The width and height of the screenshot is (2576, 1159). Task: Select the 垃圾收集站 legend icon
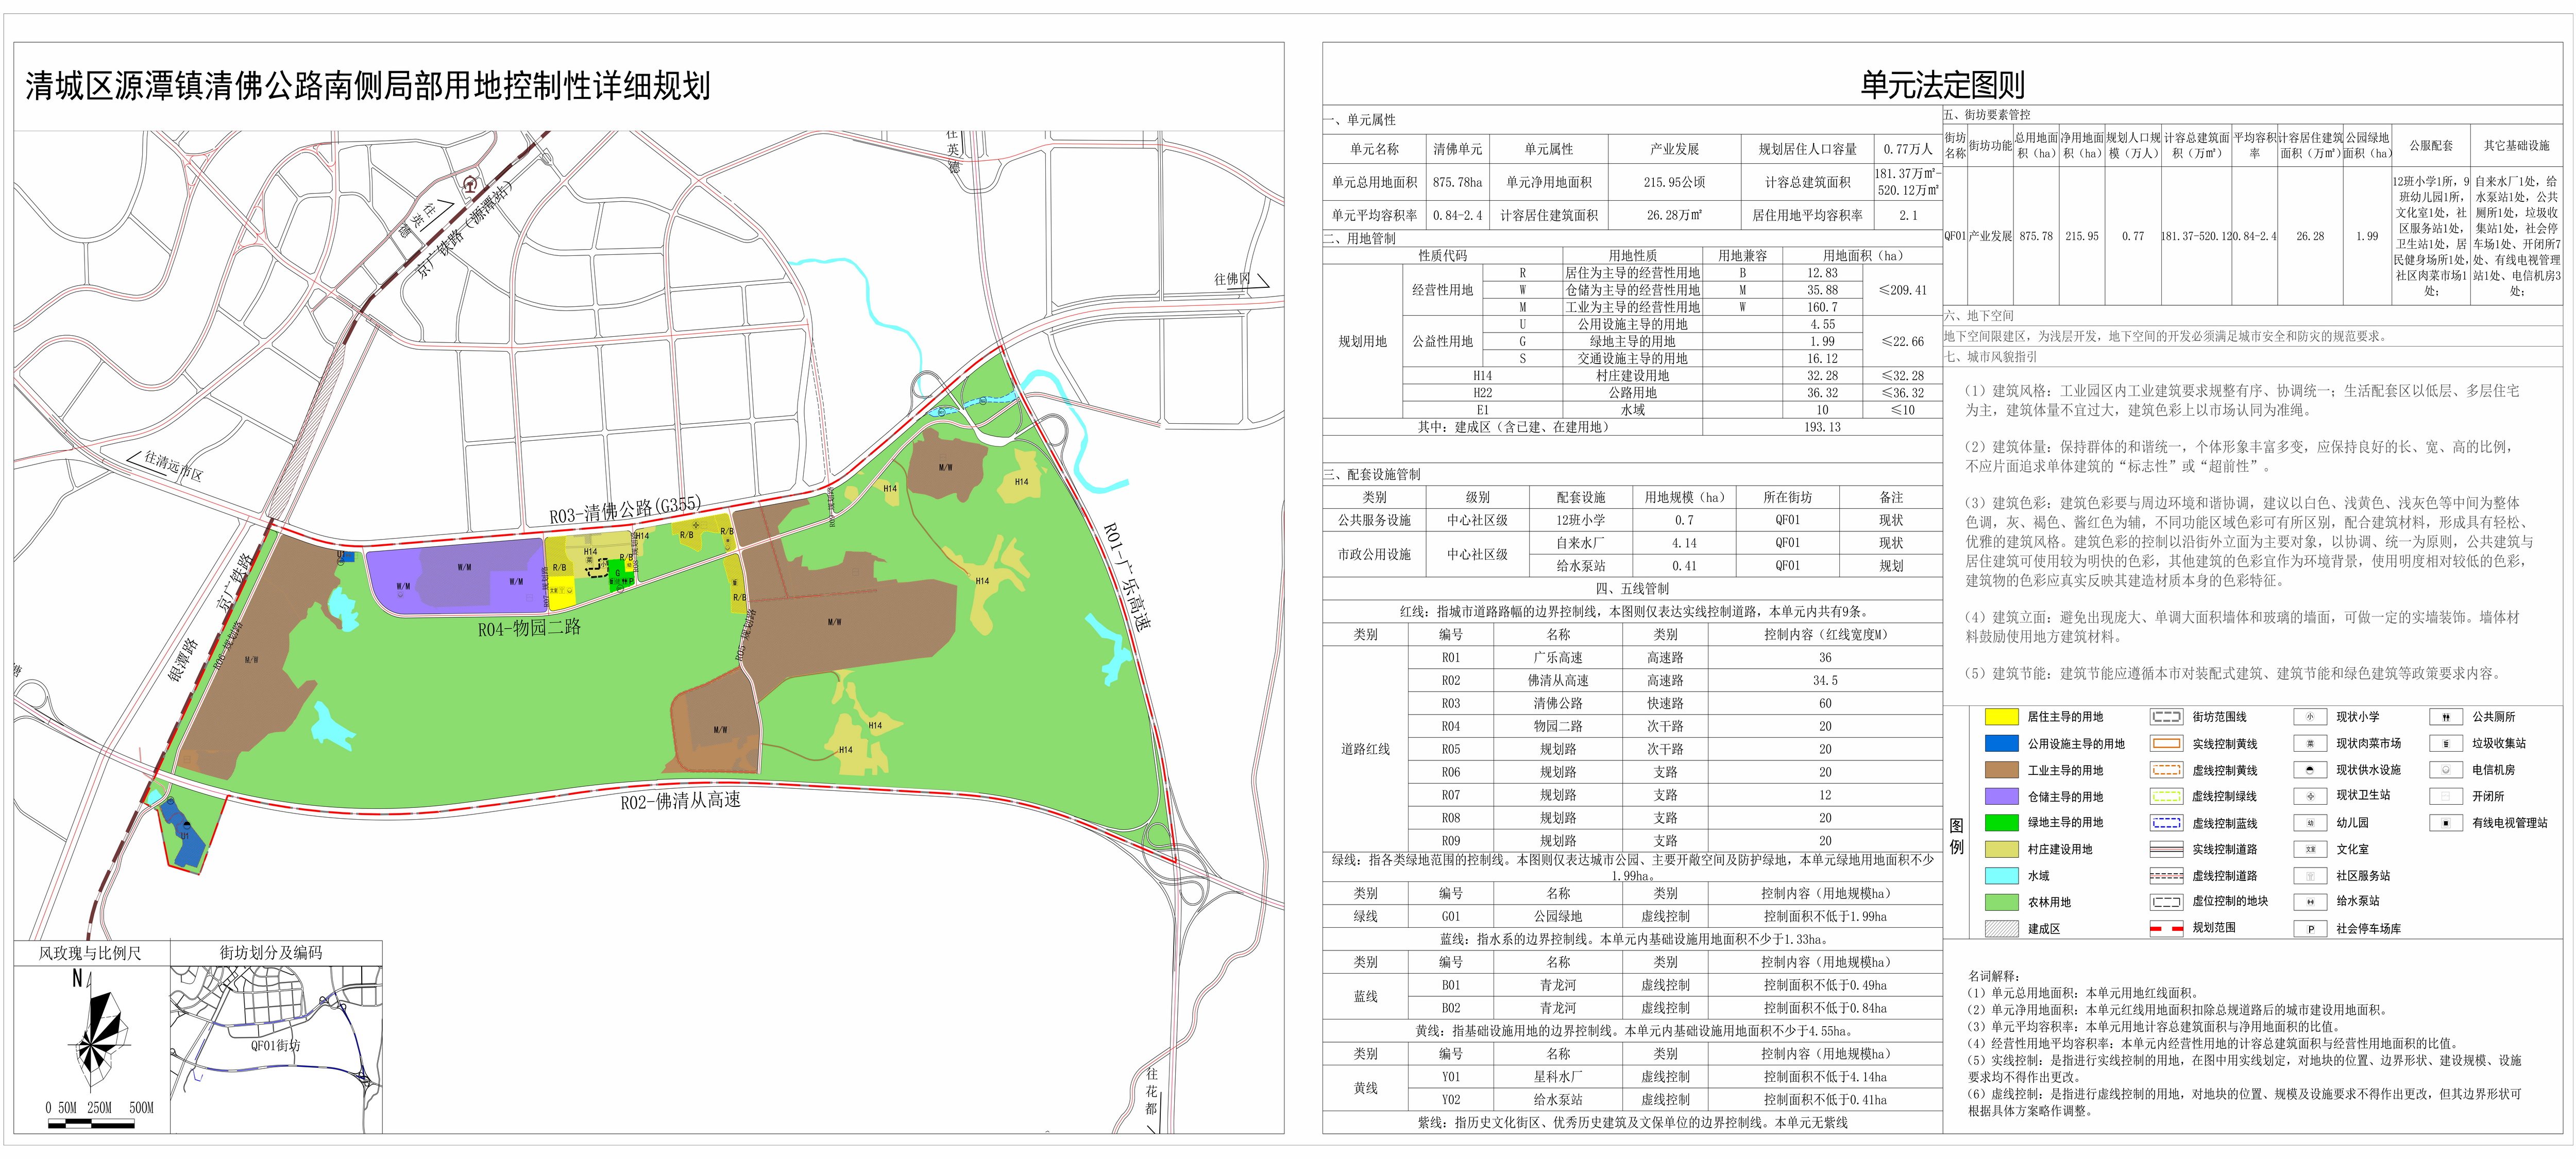click(x=2445, y=743)
